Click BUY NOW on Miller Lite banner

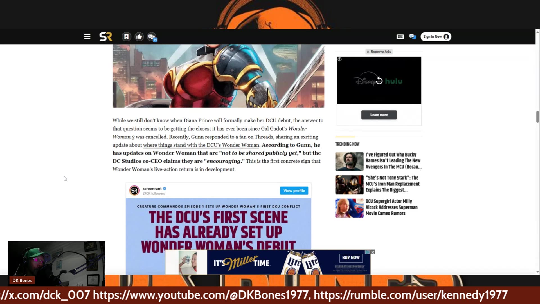point(351,258)
